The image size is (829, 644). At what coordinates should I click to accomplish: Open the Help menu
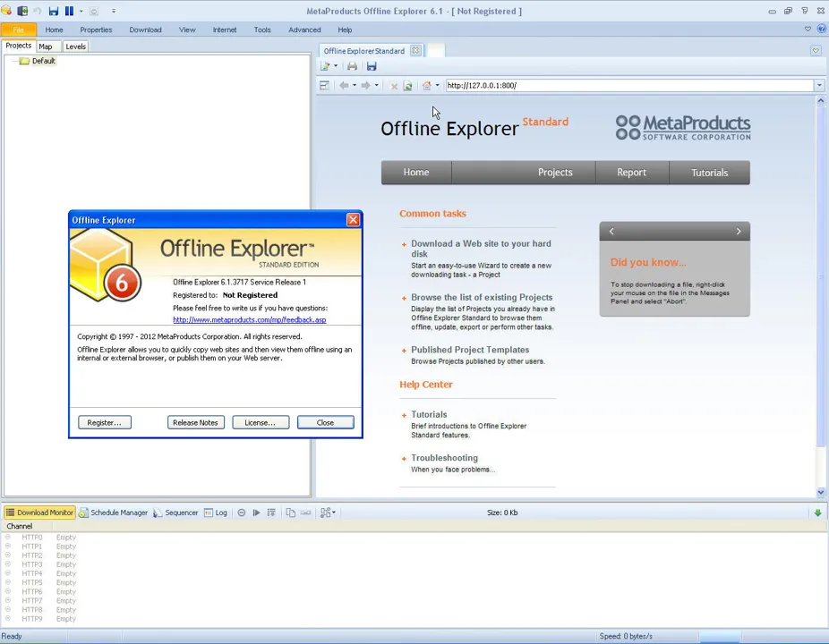coord(345,30)
